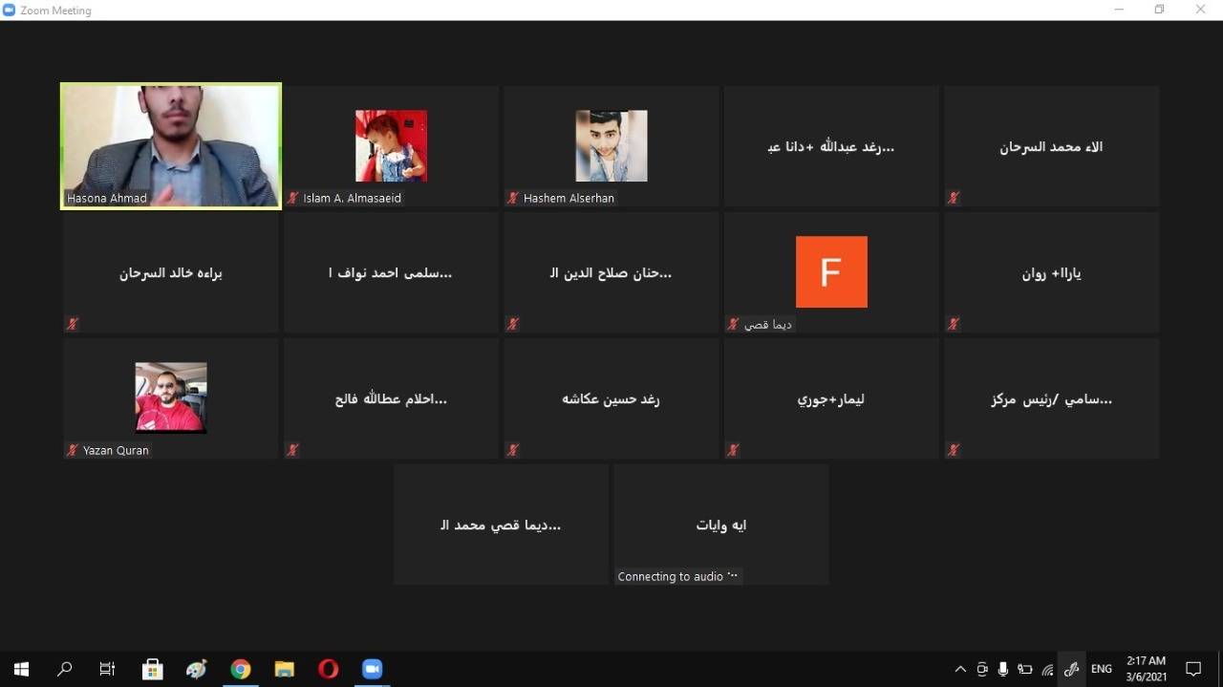Click the Windows search magnifier button
Viewport: 1223px width, 687px height.
64,669
